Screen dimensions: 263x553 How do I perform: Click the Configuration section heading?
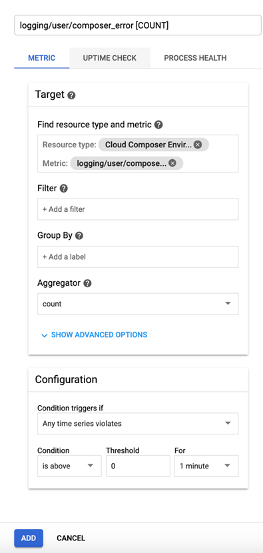pyautogui.click(x=66, y=380)
